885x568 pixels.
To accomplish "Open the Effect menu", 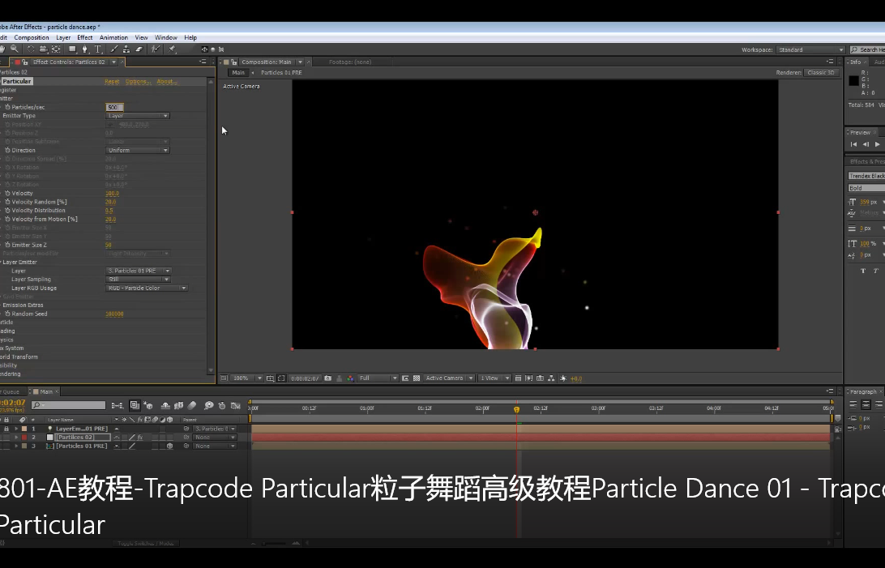I will coord(84,38).
